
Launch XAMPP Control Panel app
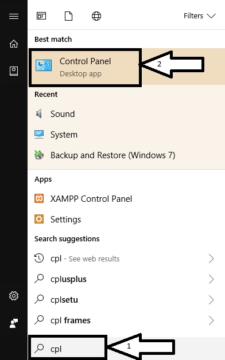click(126, 199)
